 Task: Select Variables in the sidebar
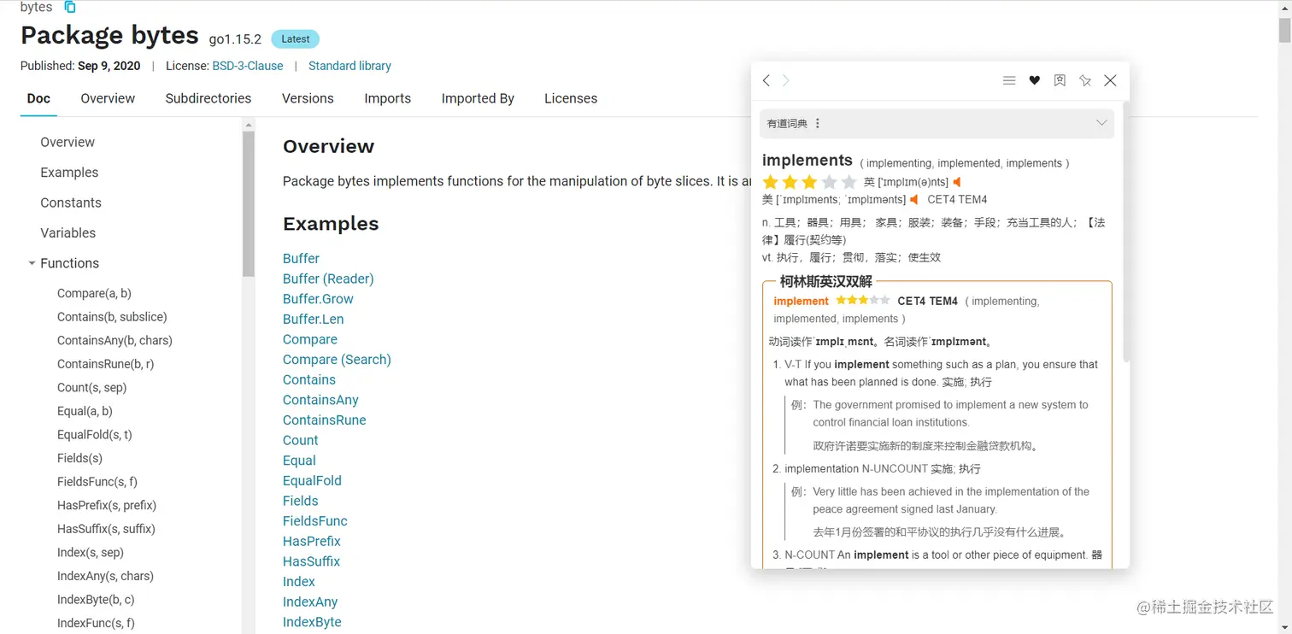[68, 232]
